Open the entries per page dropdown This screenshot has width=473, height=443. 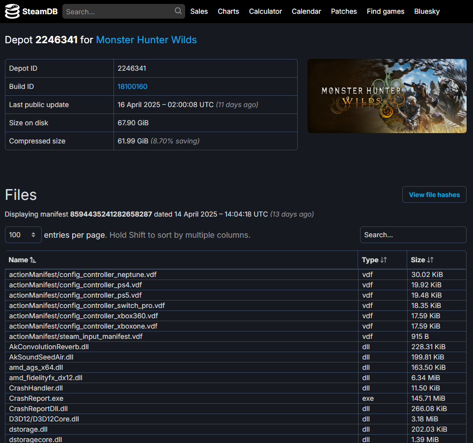point(23,235)
